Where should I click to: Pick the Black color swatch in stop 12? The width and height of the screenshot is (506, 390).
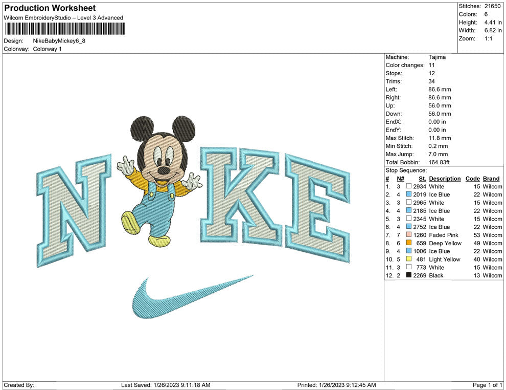409,275
